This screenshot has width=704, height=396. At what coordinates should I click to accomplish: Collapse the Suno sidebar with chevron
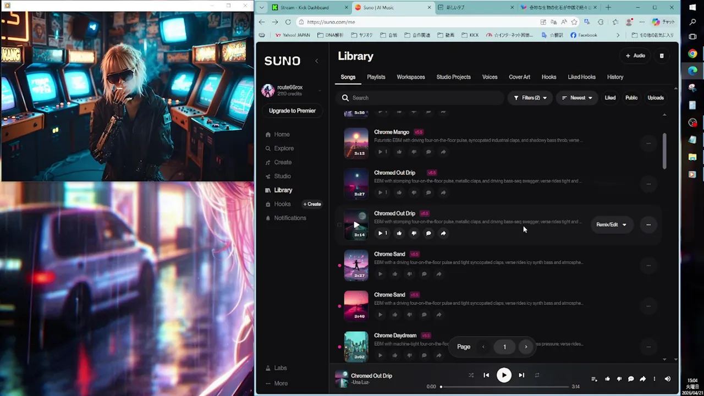click(x=316, y=61)
